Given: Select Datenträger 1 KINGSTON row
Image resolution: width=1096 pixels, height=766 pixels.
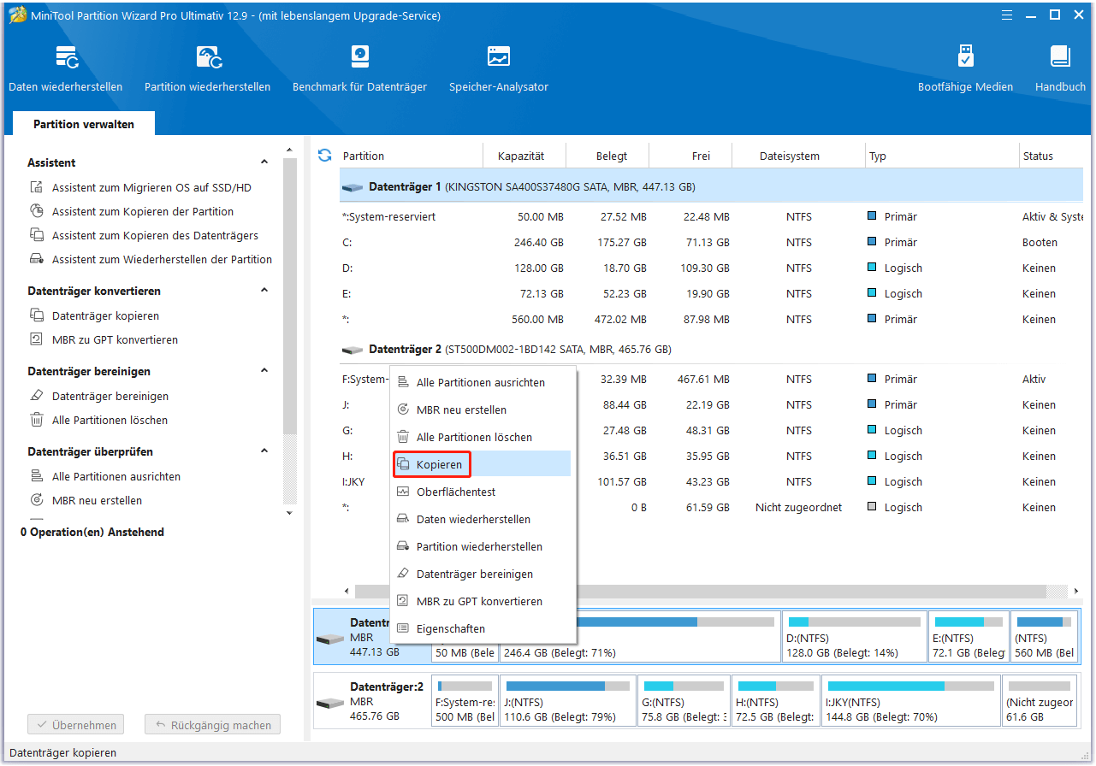Looking at the screenshot, I should click(x=712, y=186).
